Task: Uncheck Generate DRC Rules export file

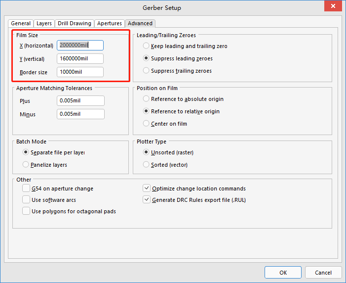Action: pyautogui.click(x=147, y=200)
